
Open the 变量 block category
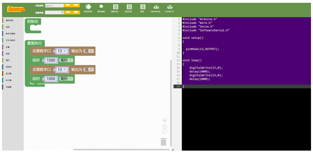point(13,47)
